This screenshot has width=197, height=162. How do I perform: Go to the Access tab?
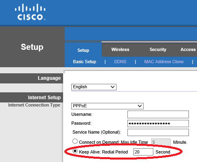pyautogui.click(x=188, y=49)
